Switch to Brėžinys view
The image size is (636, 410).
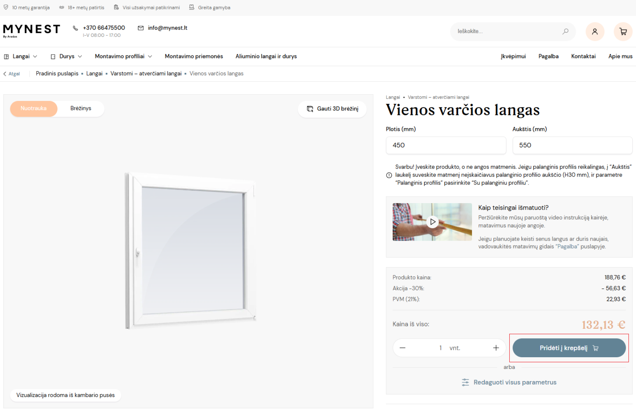(81, 109)
